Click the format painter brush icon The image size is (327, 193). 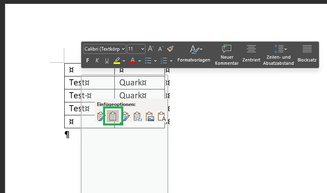click(170, 49)
